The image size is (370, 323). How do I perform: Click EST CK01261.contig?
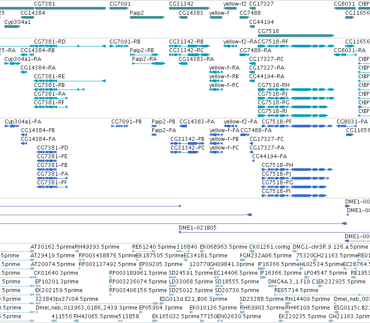[x=270, y=247]
